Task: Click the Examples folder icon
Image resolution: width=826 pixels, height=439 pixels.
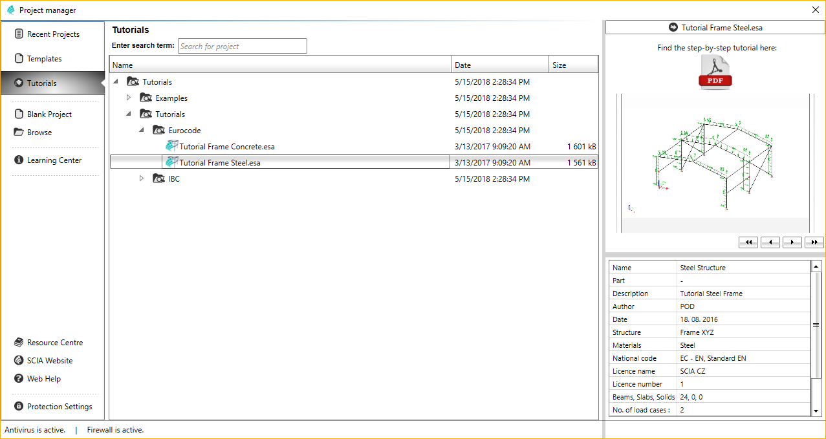Action: [x=146, y=98]
